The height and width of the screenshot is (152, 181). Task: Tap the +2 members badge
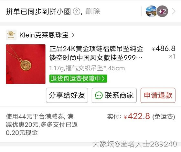click(162, 11)
